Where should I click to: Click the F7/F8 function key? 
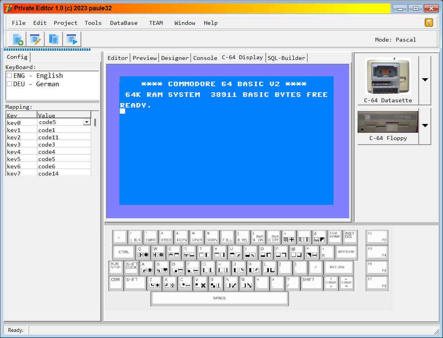point(377,283)
